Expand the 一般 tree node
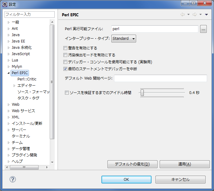 (8, 22)
